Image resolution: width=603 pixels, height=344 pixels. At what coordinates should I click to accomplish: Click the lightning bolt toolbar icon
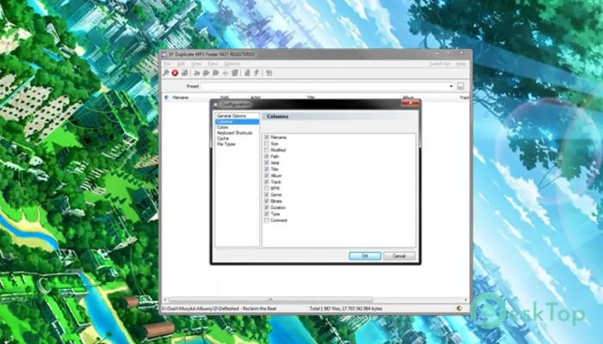(x=257, y=73)
